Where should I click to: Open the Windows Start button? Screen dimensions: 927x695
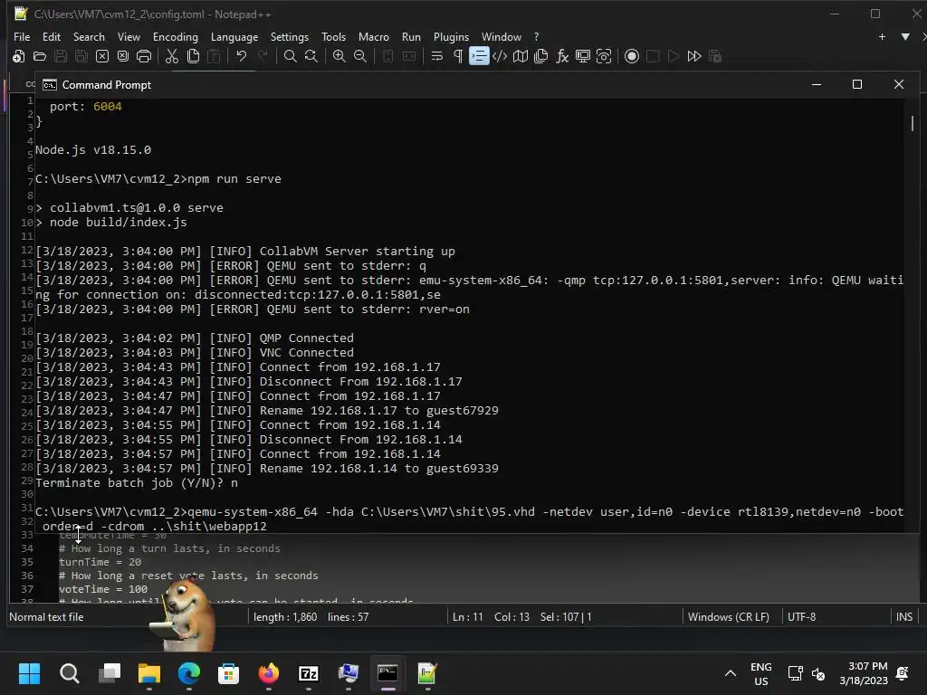click(x=29, y=673)
